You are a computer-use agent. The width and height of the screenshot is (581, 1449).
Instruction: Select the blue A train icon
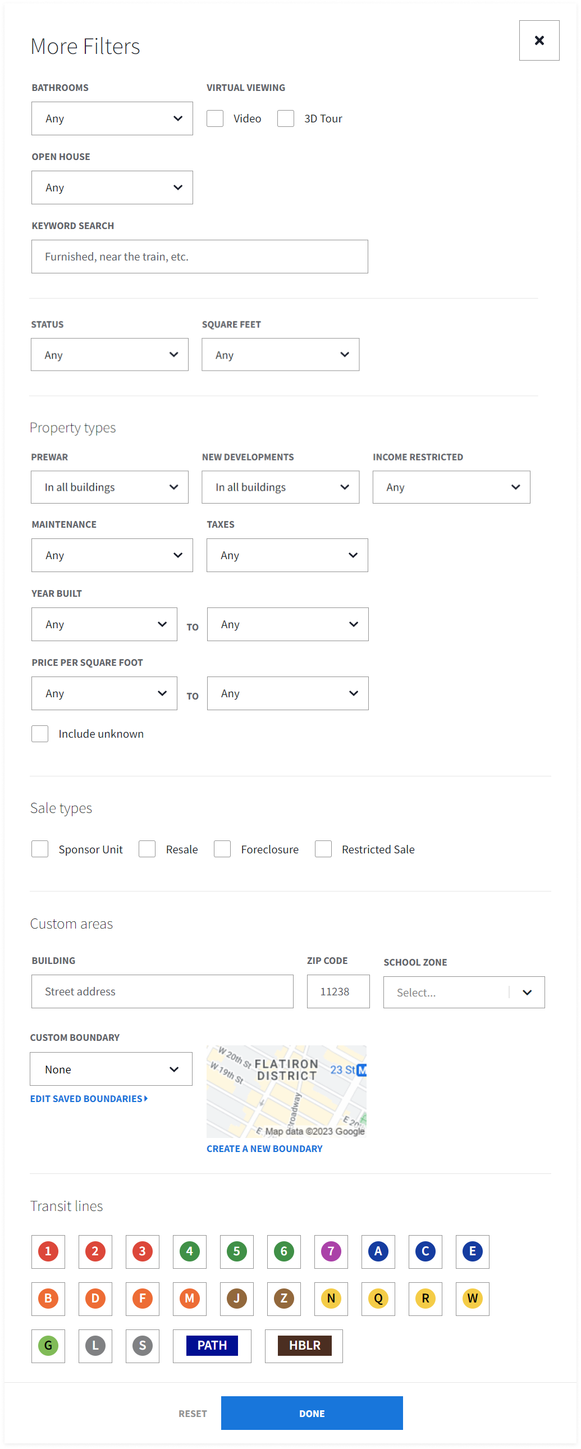378,1251
